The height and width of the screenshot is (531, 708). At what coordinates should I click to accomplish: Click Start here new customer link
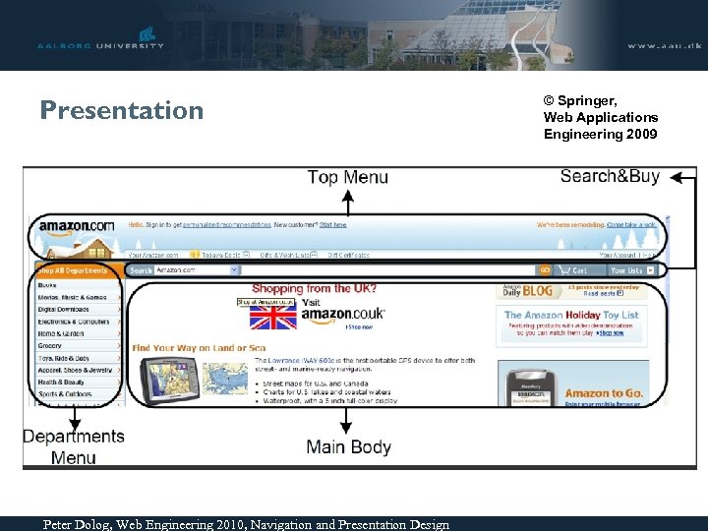pos(333,225)
